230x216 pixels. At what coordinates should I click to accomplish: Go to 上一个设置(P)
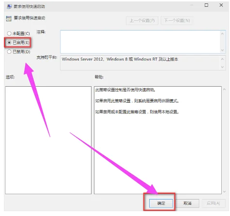point(142,20)
